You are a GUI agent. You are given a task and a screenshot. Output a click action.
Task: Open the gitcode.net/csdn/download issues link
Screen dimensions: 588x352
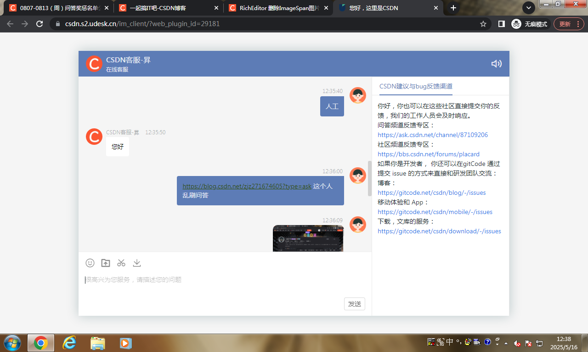click(439, 231)
